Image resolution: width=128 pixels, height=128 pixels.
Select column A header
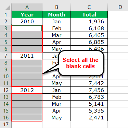coord(27,7)
